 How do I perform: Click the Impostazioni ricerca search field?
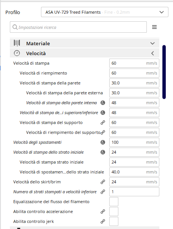coord(79,27)
